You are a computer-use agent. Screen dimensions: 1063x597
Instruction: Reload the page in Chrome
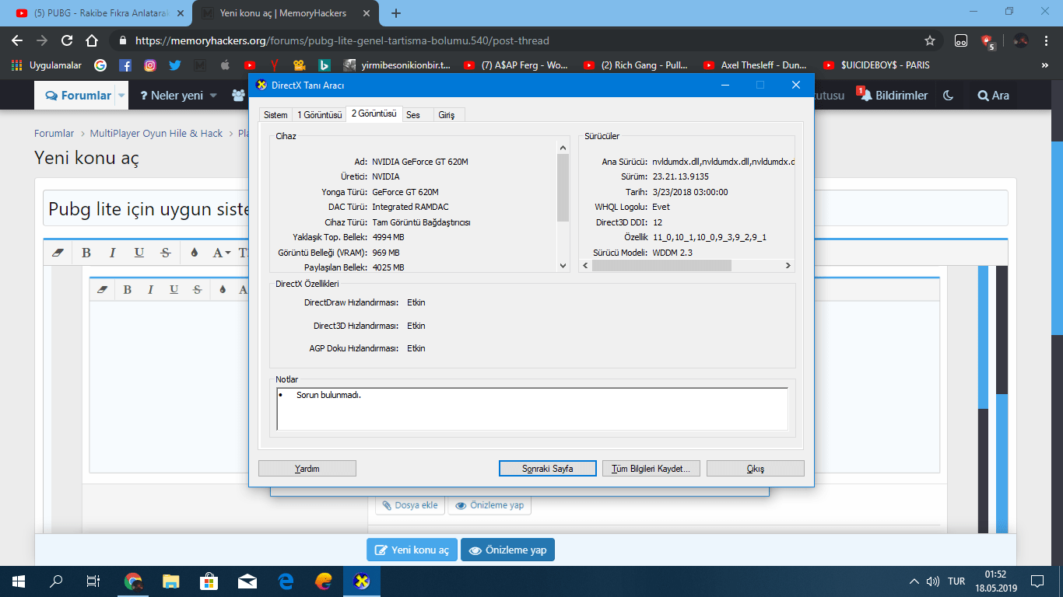(67, 40)
